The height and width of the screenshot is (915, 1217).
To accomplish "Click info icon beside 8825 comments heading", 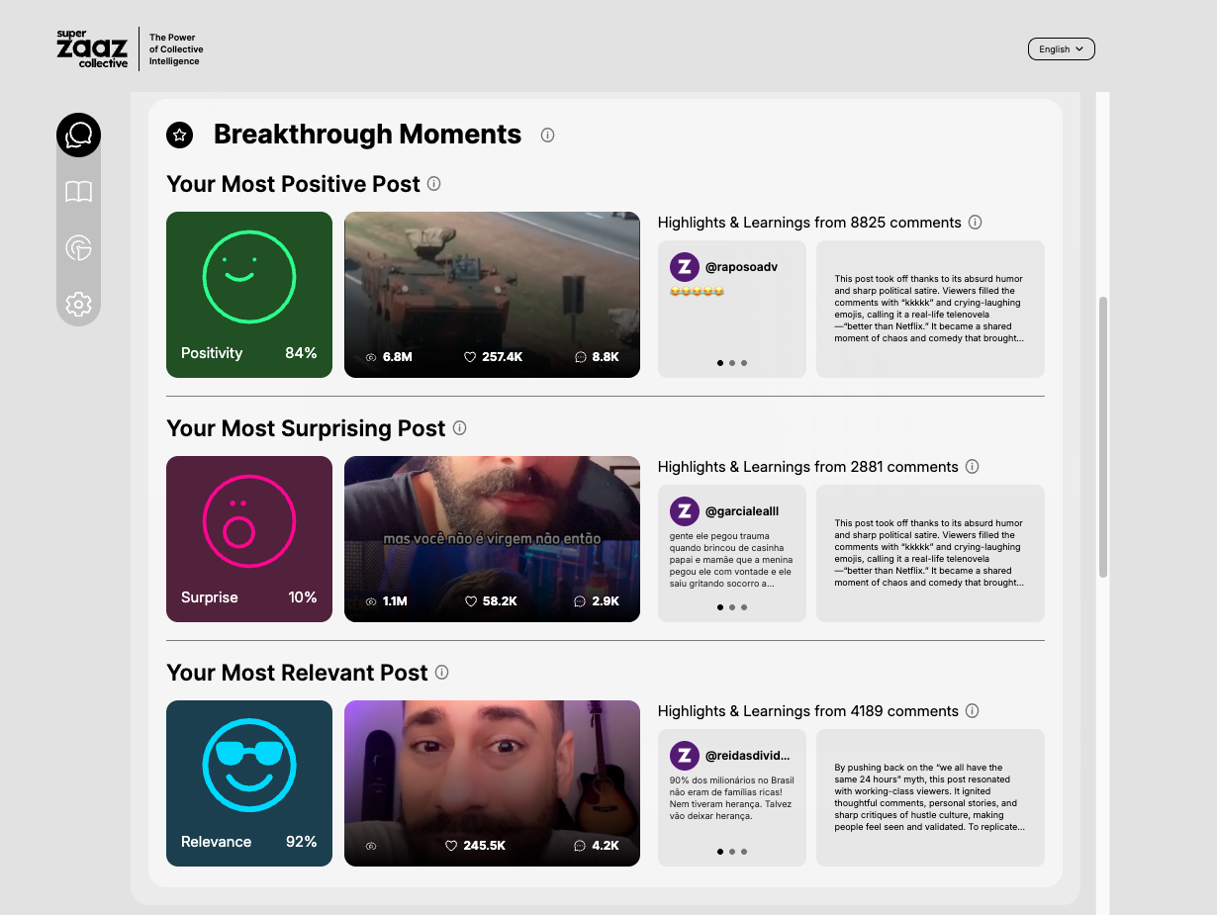I will (975, 223).
